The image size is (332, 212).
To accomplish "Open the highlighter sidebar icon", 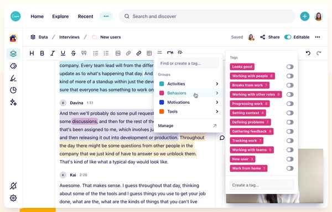I will (x=13, y=78).
